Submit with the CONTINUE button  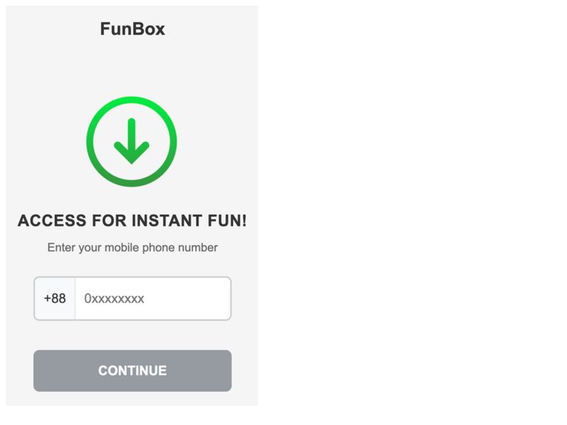(x=133, y=370)
